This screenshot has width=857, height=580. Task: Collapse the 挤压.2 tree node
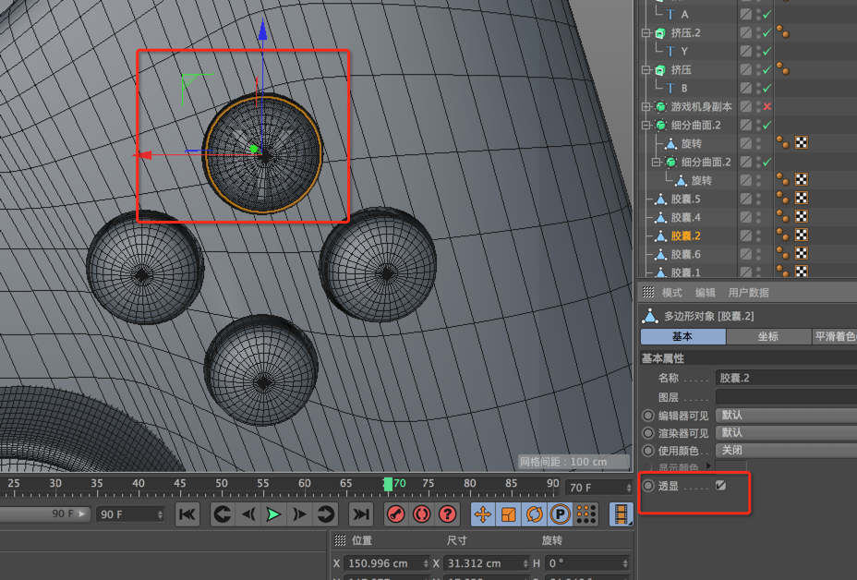[646, 33]
